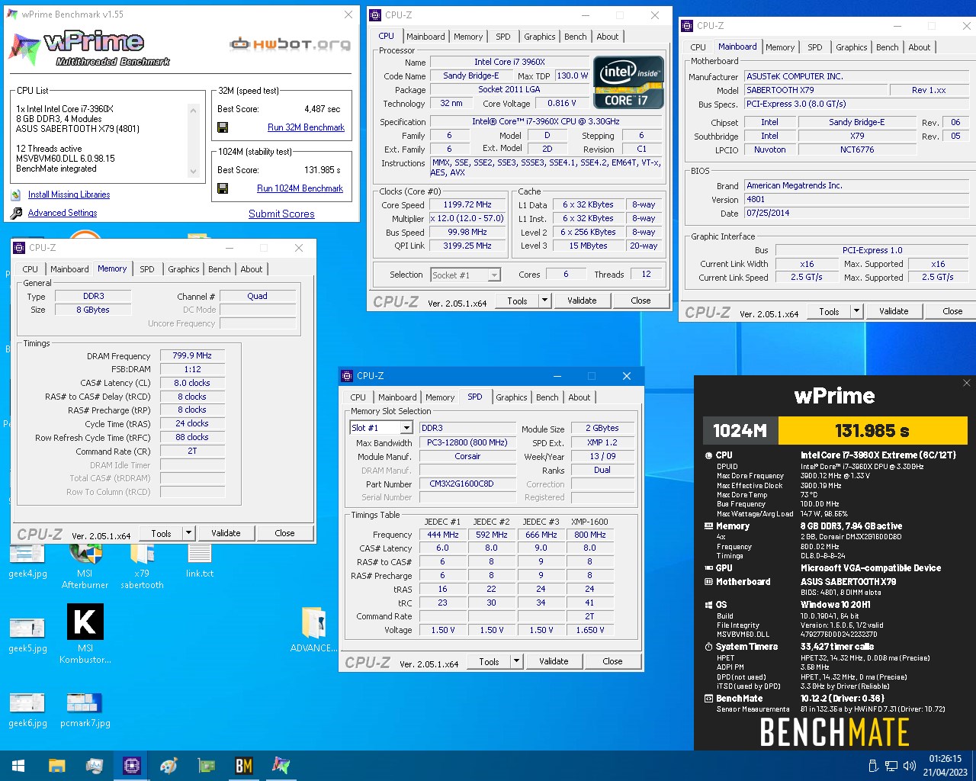The image size is (976, 781).
Task: Click Submit Scores link in wPrime
Action: pyautogui.click(x=281, y=214)
